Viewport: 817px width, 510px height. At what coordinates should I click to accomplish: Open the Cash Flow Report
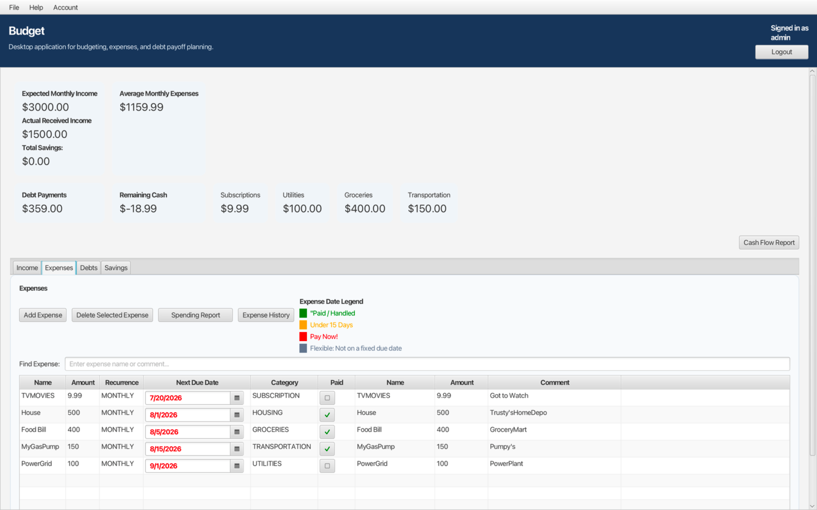[x=769, y=243]
